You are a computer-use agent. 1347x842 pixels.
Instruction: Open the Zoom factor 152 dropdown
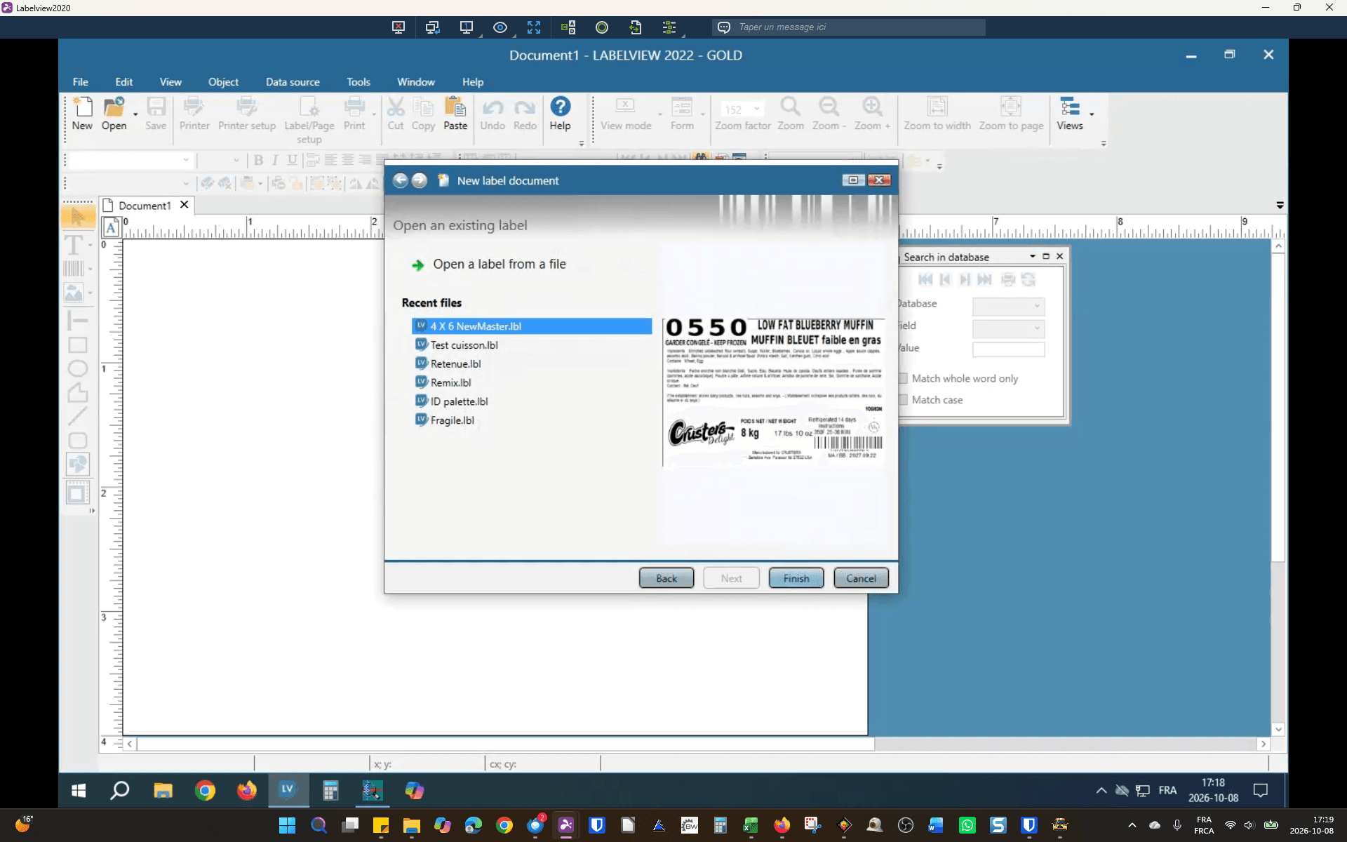756,109
